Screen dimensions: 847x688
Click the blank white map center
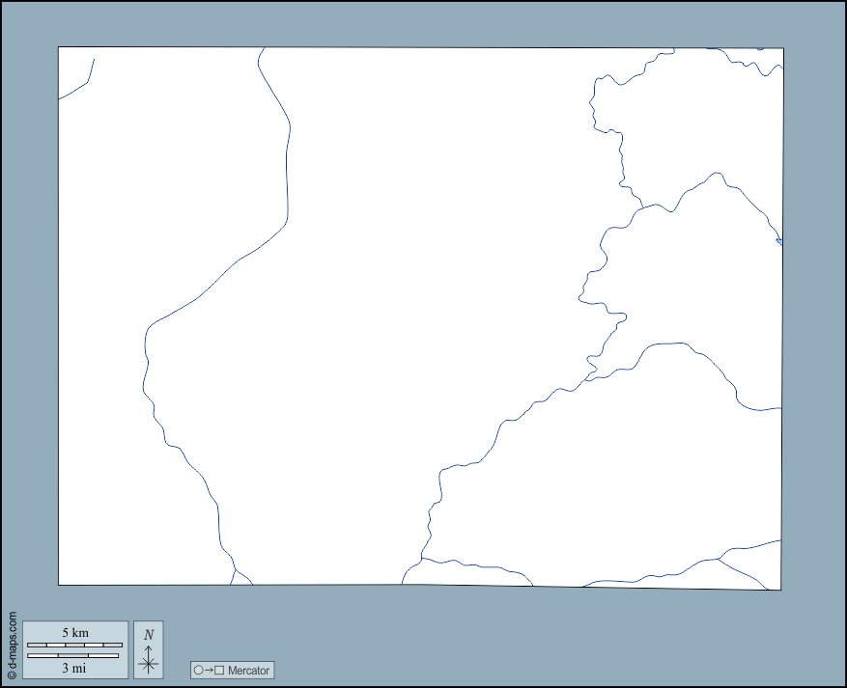pyautogui.click(x=406, y=289)
